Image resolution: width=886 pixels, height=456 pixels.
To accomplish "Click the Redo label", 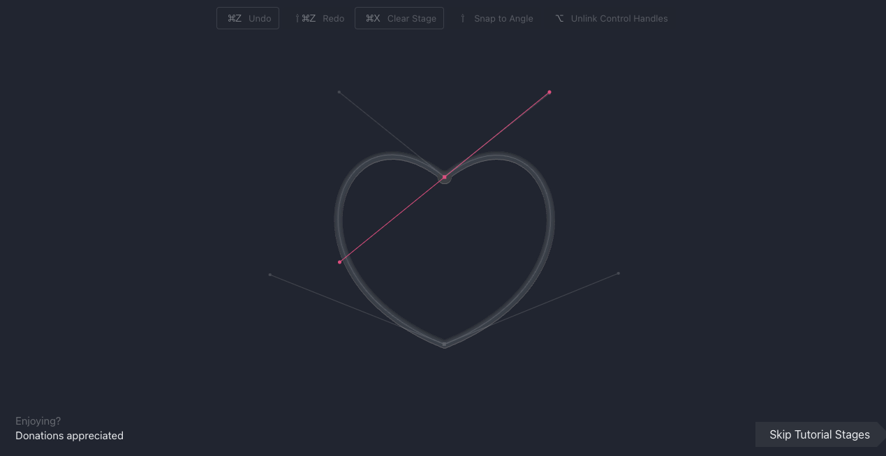I will pos(333,19).
